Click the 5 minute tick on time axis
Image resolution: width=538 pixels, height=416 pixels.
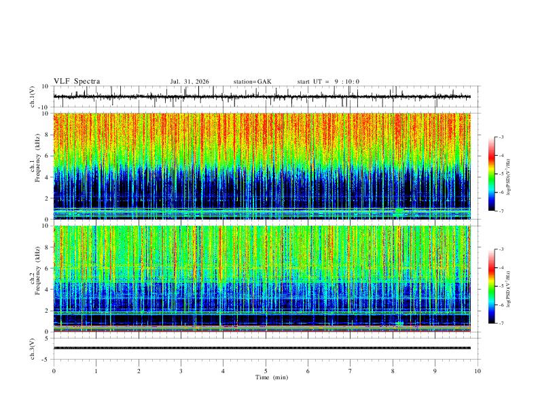pyautogui.click(x=266, y=371)
